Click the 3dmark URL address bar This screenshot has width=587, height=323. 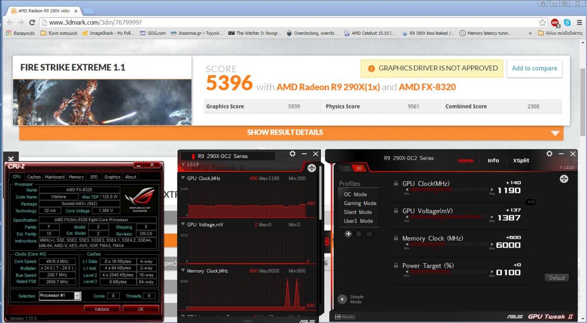coord(293,23)
